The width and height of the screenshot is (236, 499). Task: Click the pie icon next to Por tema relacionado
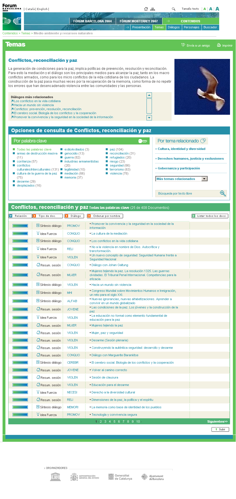pyautogui.click(x=203, y=141)
